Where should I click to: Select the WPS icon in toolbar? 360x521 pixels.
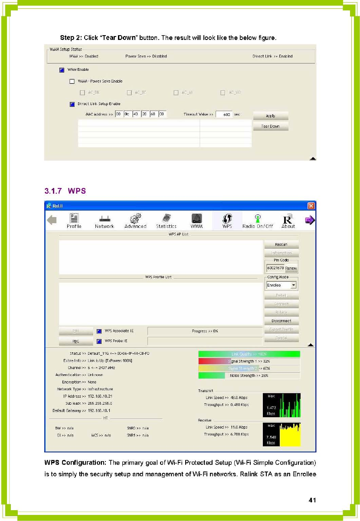pyautogui.click(x=226, y=221)
